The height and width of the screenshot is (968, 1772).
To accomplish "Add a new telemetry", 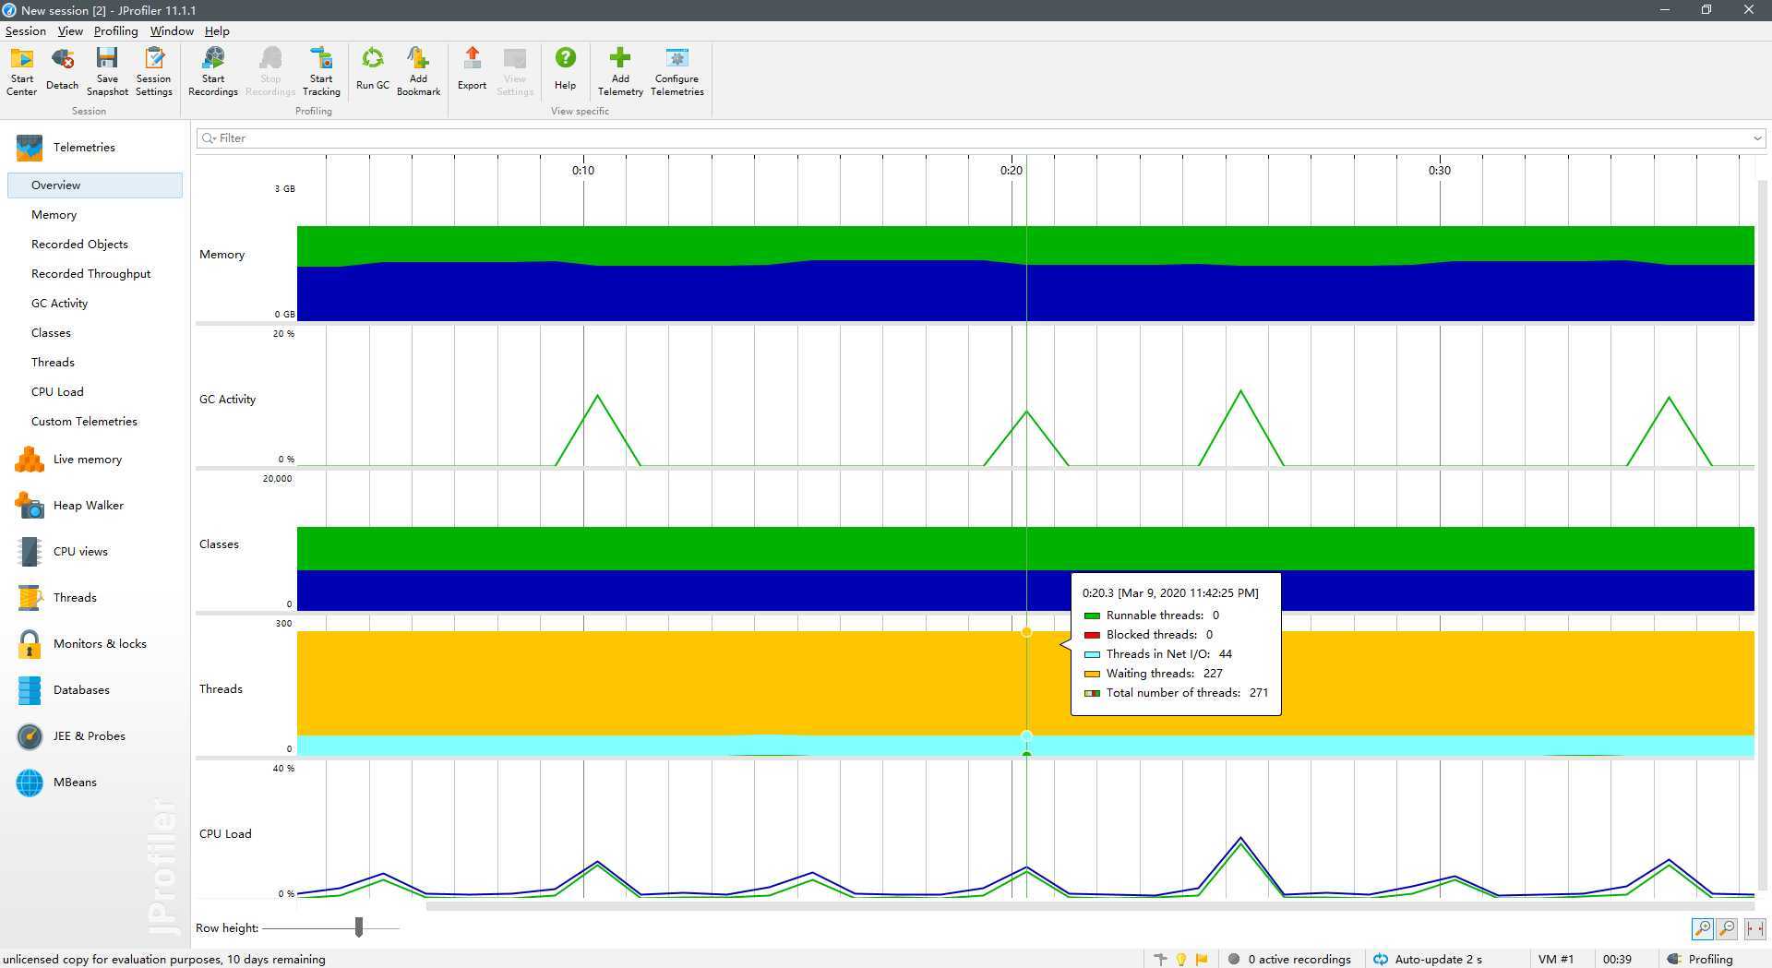I will coord(620,71).
